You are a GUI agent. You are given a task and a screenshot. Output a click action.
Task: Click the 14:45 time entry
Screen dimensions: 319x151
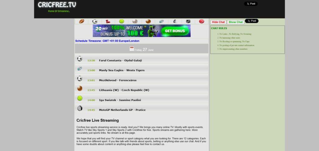click(91, 110)
